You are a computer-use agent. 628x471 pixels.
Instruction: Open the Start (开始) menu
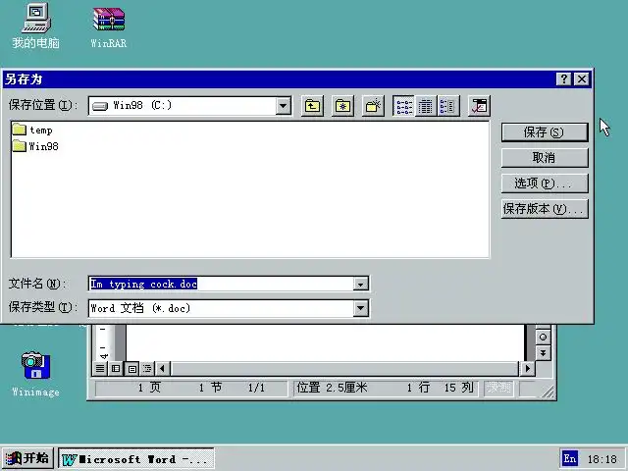tap(27, 459)
